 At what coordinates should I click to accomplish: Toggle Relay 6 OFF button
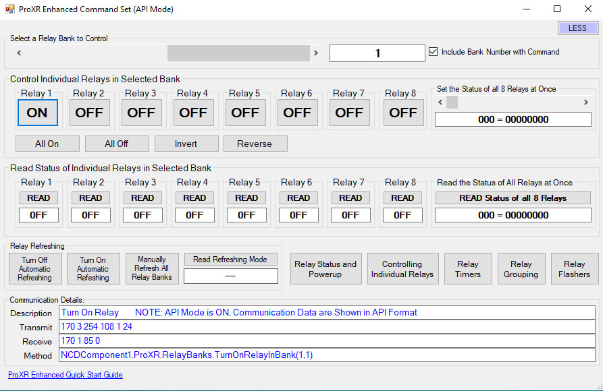[x=298, y=113]
